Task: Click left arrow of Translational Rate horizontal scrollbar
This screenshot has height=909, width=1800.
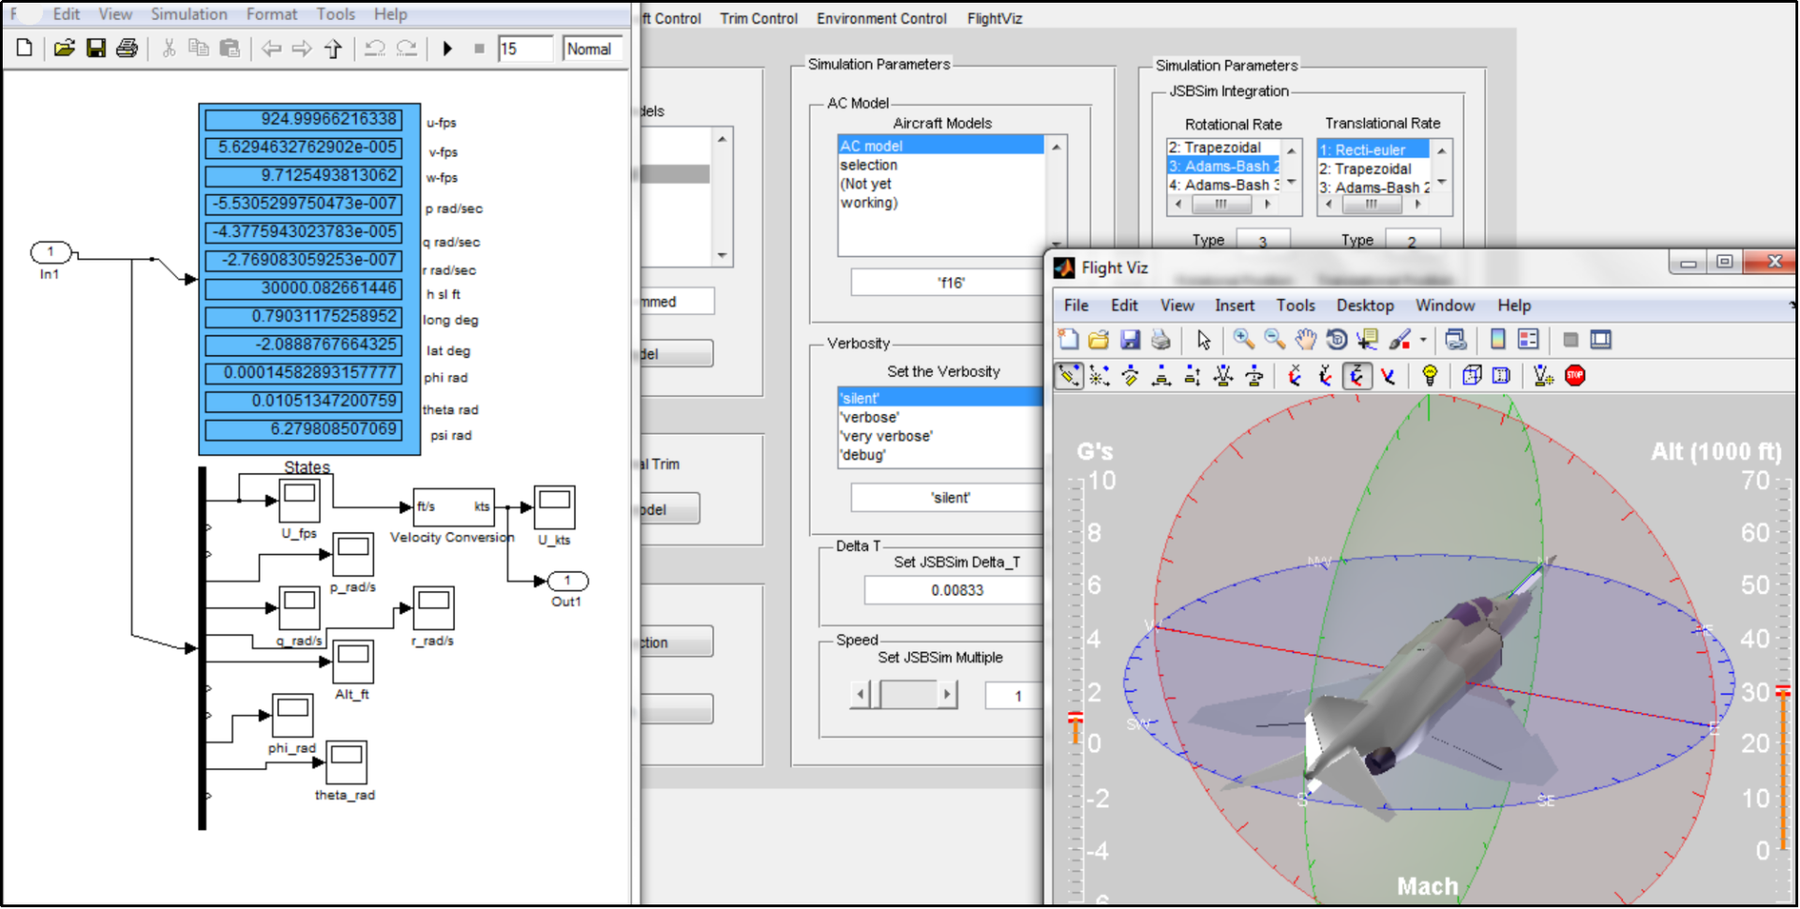Action: coord(1328,203)
